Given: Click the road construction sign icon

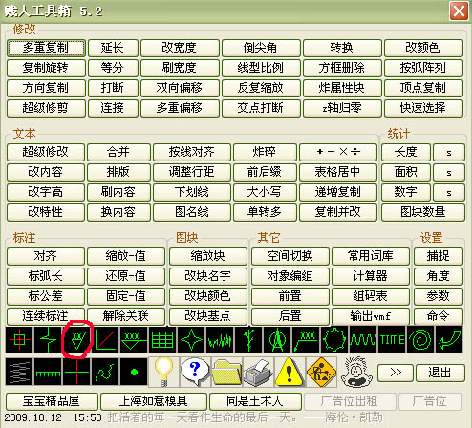Looking at the screenshot, I should (321, 372).
